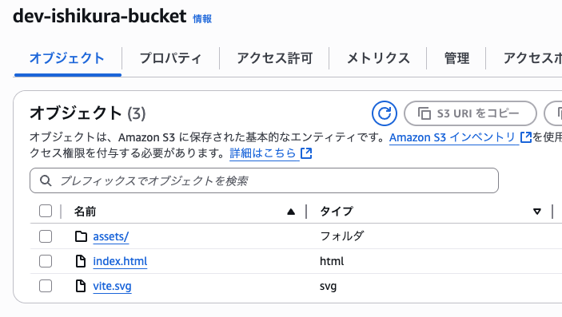Open the アクセス許可 tab
Screen dimensions: 562x317
[x=274, y=58]
